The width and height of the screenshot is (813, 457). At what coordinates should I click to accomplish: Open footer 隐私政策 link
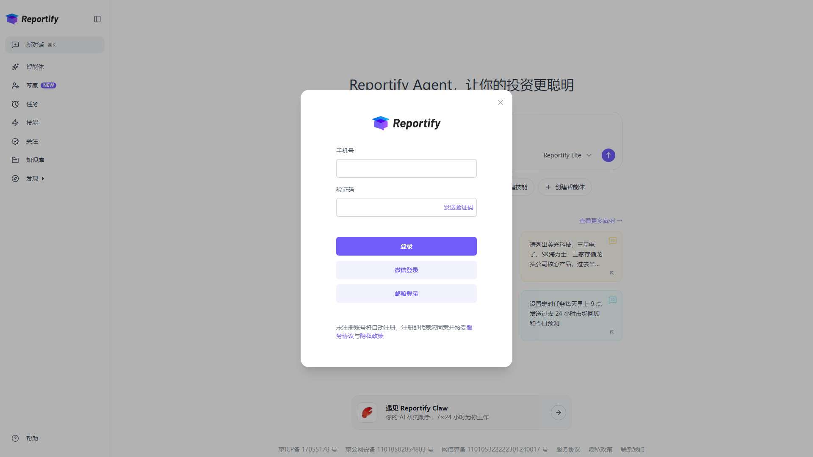pyautogui.click(x=600, y=449)
